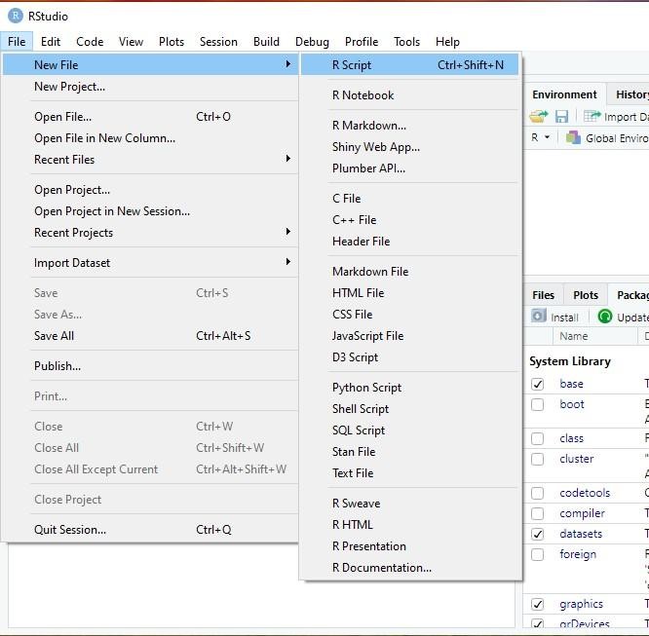
Task: Expand the New File submenu arrow
Action: 288,64
